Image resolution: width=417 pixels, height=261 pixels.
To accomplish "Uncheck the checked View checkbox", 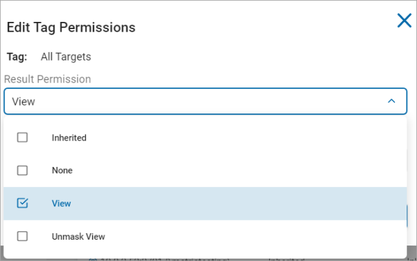I will tap(23, 203).
